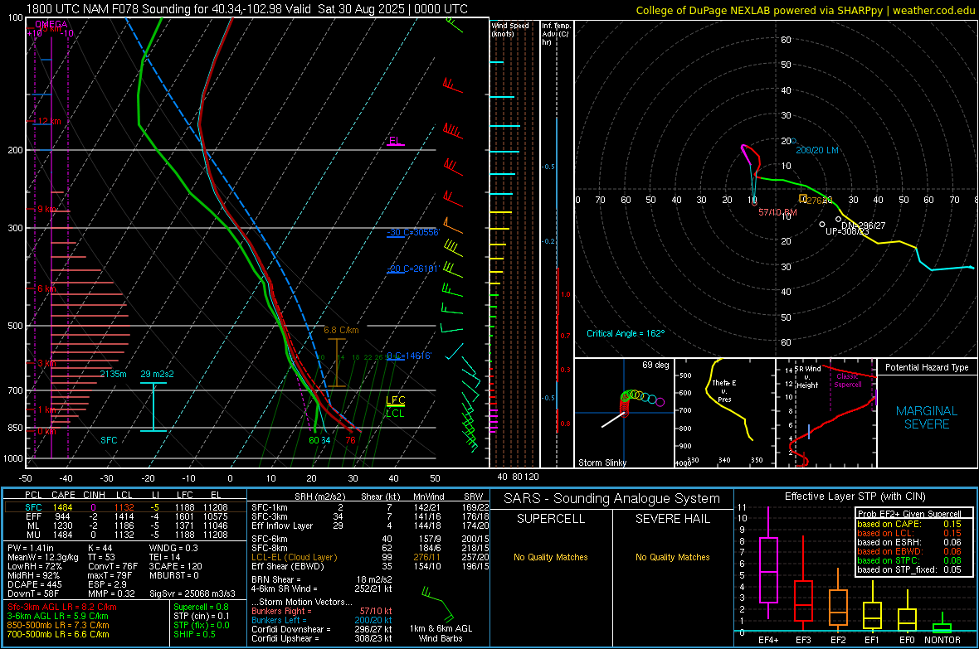This screenshot has height=649, width=979.
Task: Click the magenta 'Classic Supercell' label
Action: pyautogui.click(x=847, y=380)
